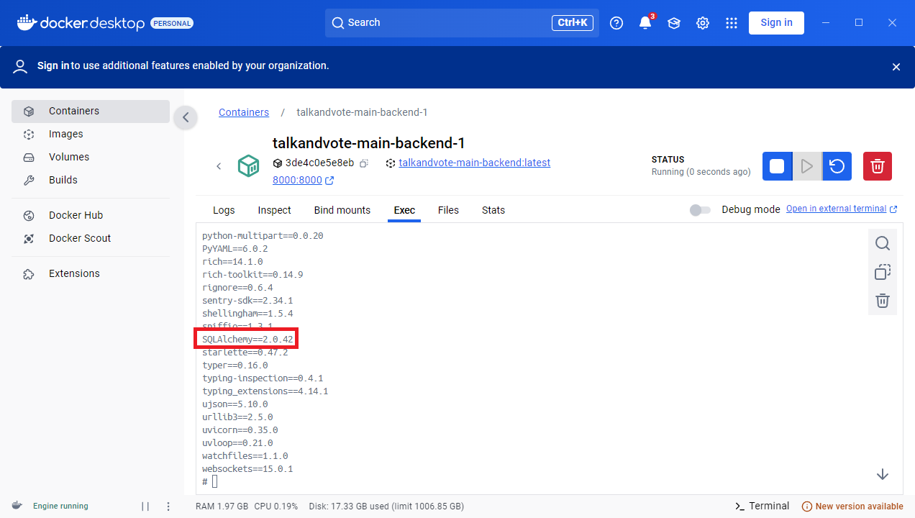Image resolution: width=915 pixels, height=518 pixels.
Task: Clear the terminal with the trash icon
Action: tap(883, 301)
